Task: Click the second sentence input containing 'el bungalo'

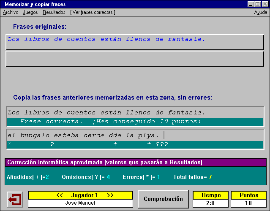Action: coord(85,135)
